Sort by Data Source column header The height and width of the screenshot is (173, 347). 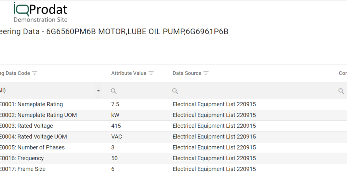point(187,73)
